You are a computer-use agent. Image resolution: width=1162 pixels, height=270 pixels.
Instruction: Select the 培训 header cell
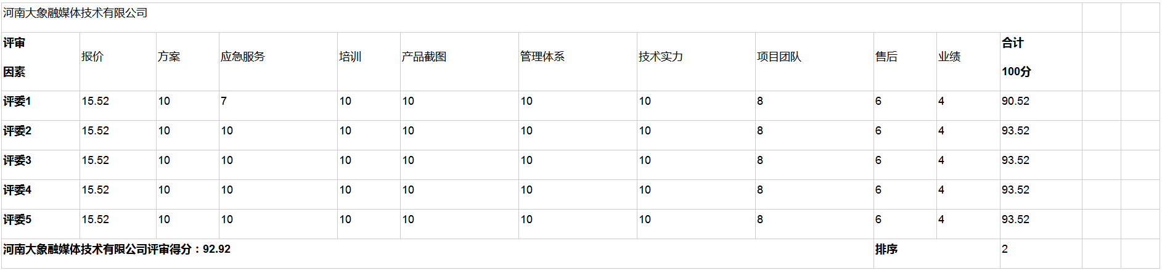pos(350,57)
